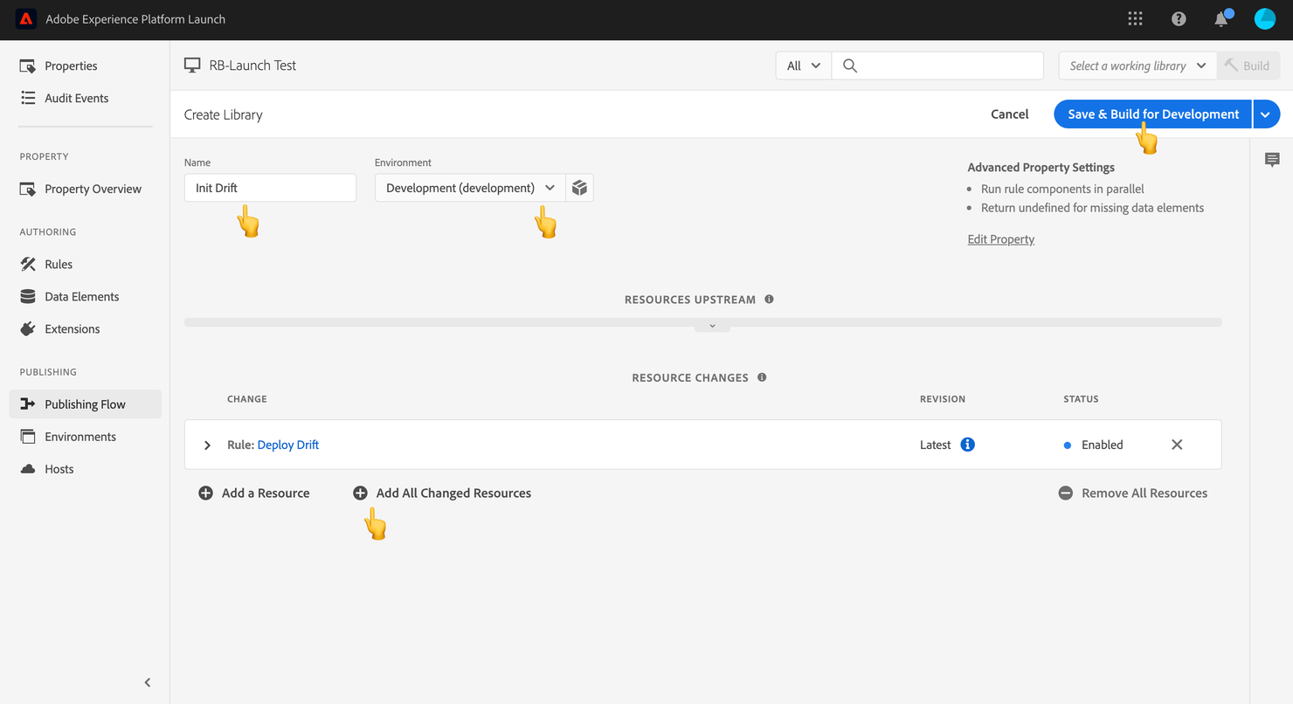
Task: Click the environment install package icon
Action: (579, 188)
